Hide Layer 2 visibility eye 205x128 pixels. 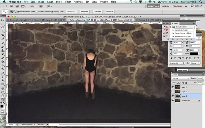tap(173, 87)
